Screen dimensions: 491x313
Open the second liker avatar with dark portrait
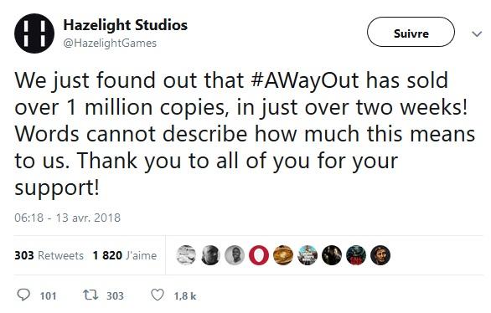click(210, 255)
